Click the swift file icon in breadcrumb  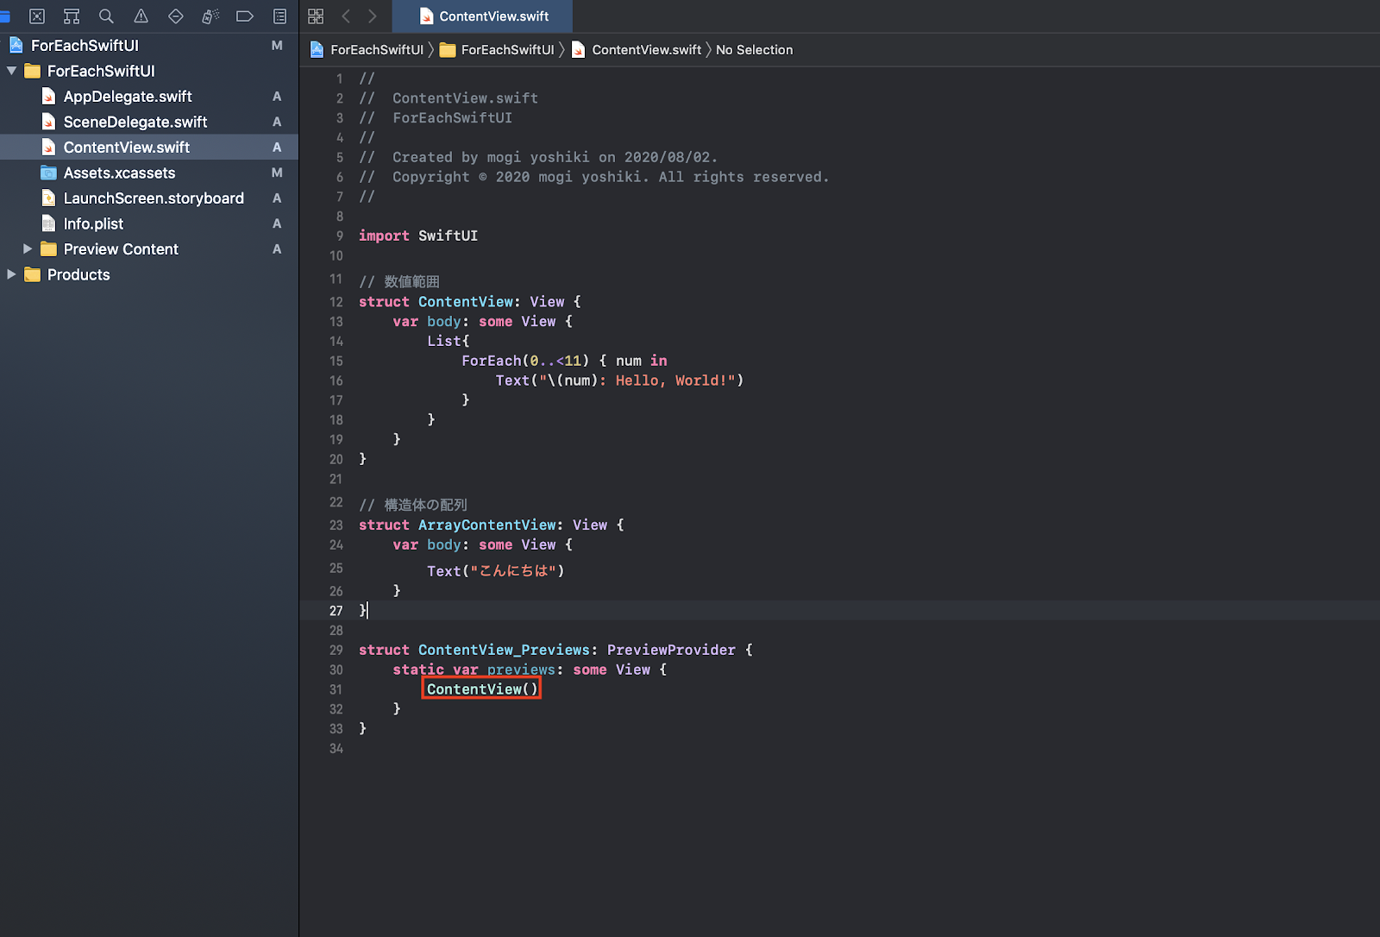tap(578, 49)
